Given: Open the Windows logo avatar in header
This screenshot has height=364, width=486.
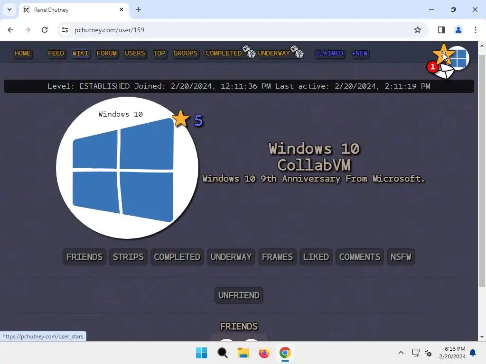Looking at the screenshot, I should click(x=460, y=58).
